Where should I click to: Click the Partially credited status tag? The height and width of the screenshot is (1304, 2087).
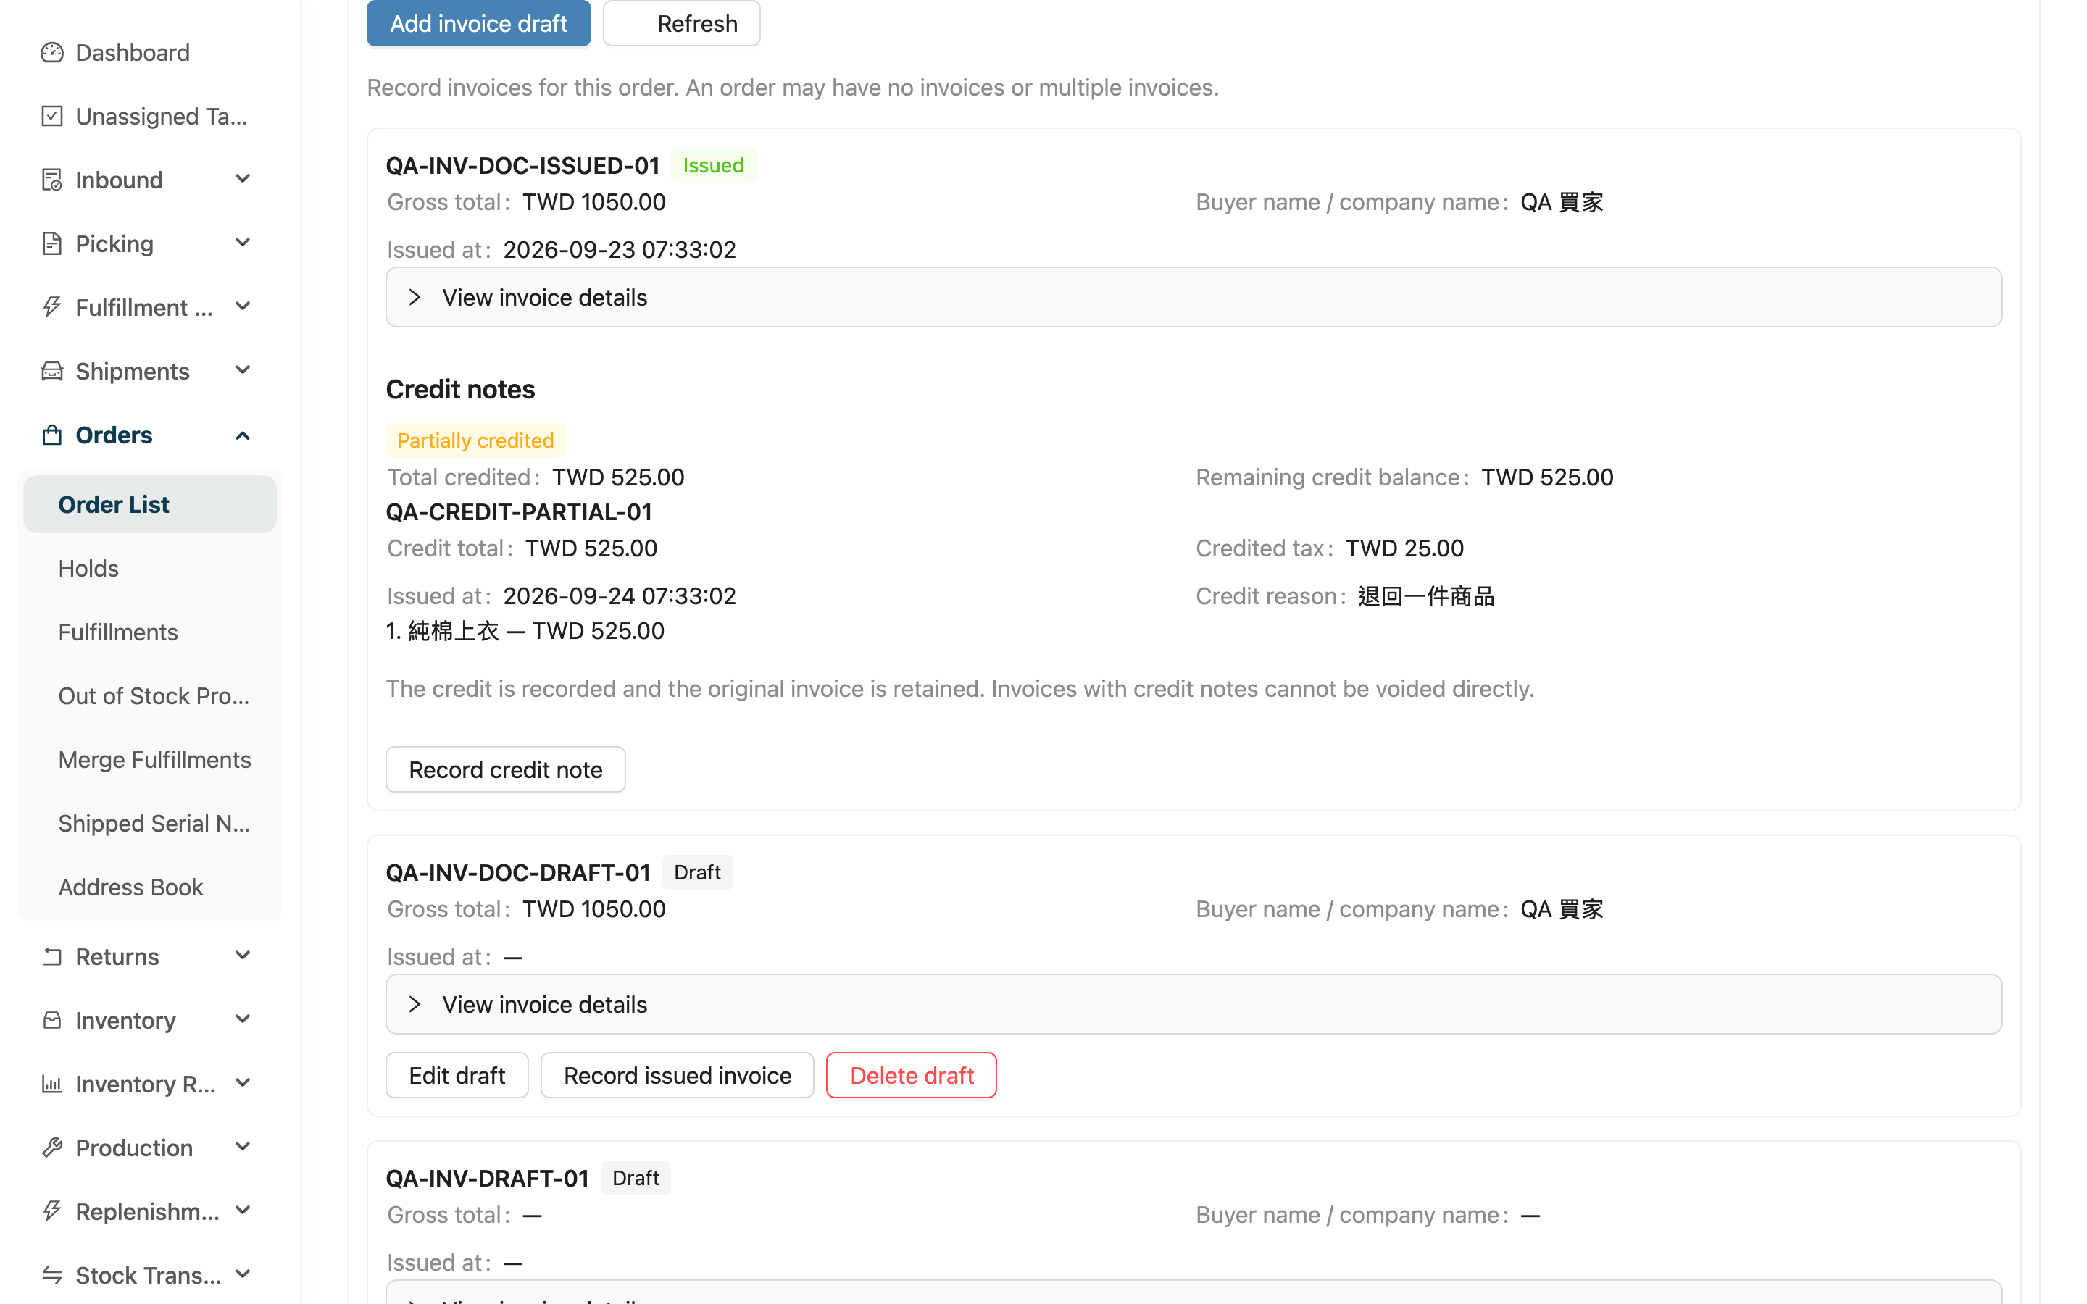point(475,440)
